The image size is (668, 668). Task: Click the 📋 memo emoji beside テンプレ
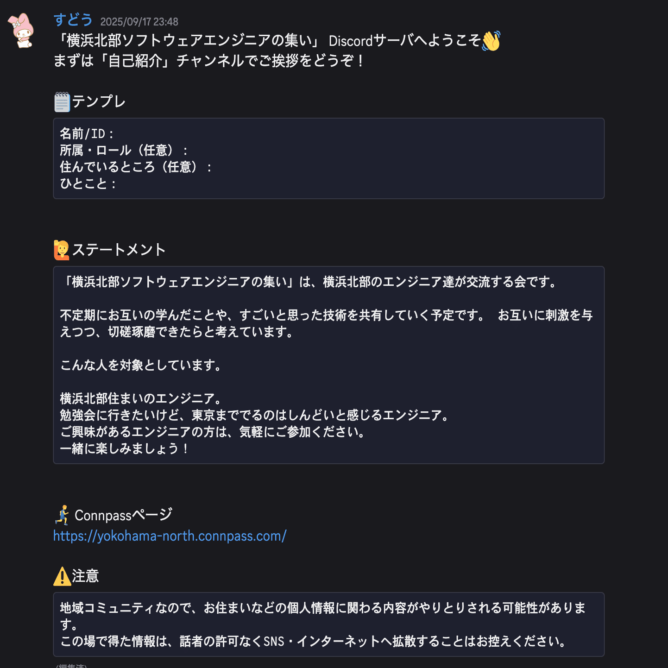tap(62, 101)
